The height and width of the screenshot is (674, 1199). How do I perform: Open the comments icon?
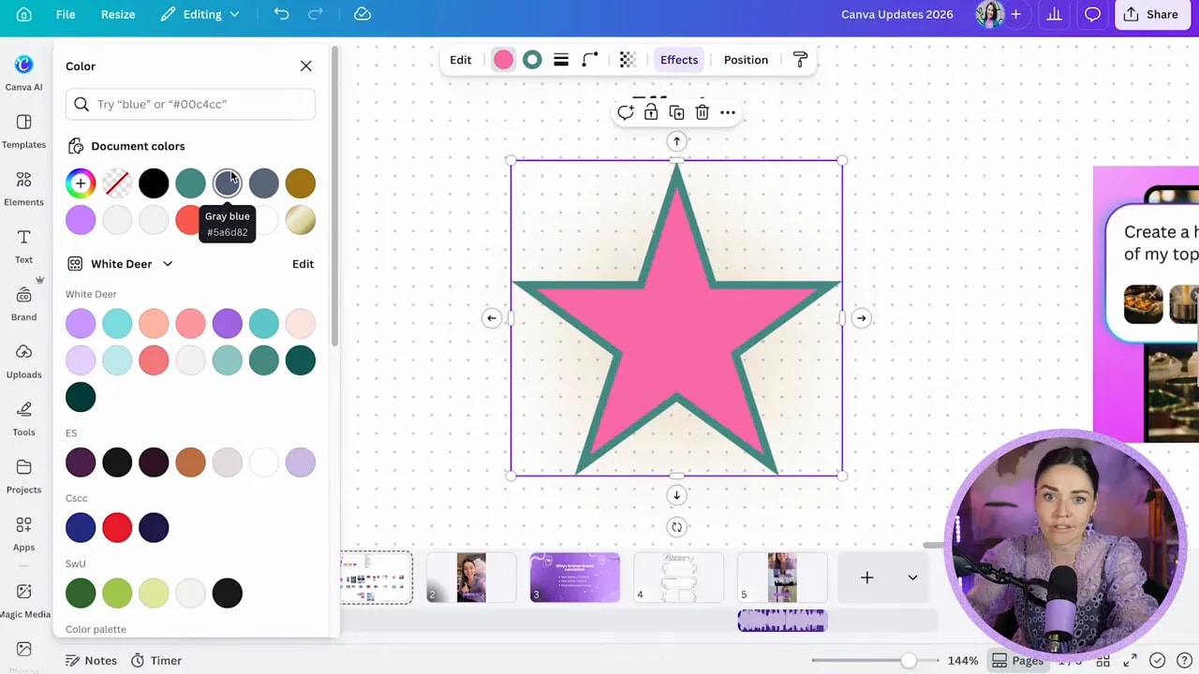(1092, 14)
